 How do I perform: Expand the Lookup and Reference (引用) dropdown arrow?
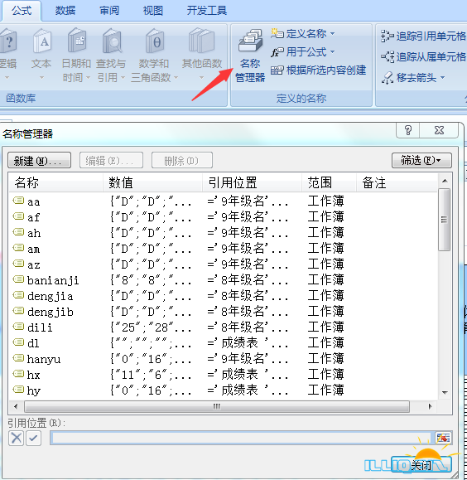pos(123,78)
